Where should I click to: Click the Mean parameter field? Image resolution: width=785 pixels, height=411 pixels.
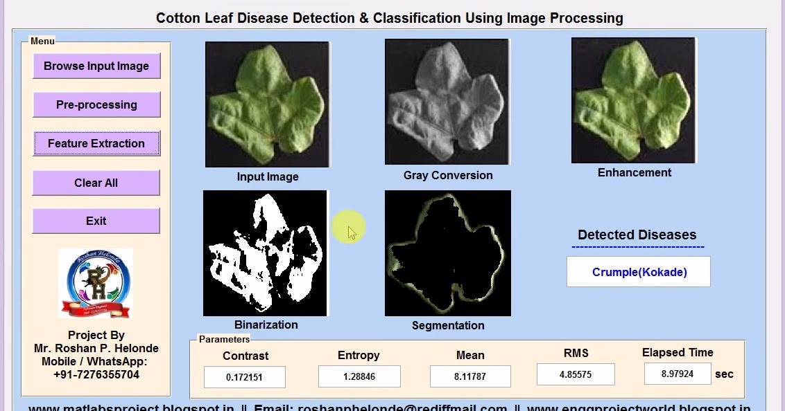pos(470,377)
